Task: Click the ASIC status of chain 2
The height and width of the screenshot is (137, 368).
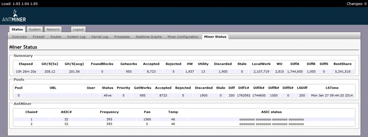Action: [271, 124]
